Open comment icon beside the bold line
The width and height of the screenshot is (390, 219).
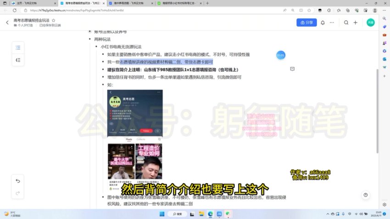[292, 69]
